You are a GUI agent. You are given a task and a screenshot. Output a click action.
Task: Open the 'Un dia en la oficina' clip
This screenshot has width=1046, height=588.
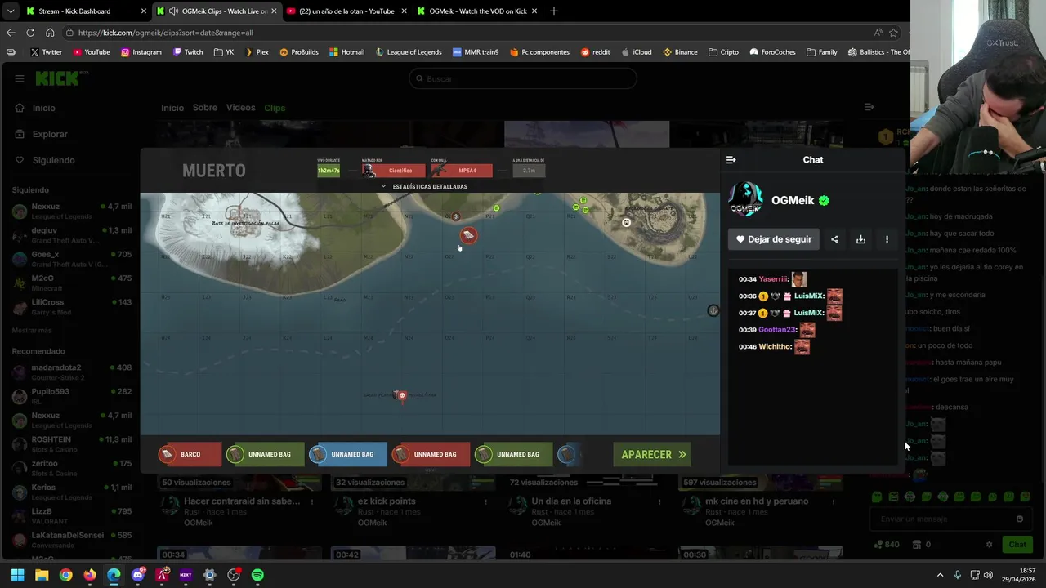pyautogui.click(x=570, y=501)
